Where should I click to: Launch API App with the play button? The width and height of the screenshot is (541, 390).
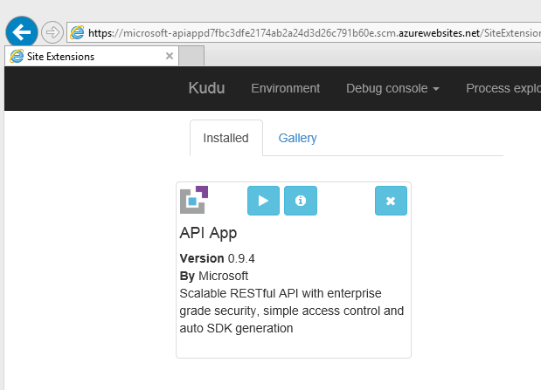pos(263,201)
